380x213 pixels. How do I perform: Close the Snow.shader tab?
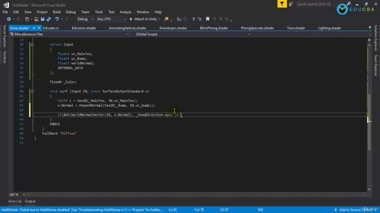click(39, 28)
